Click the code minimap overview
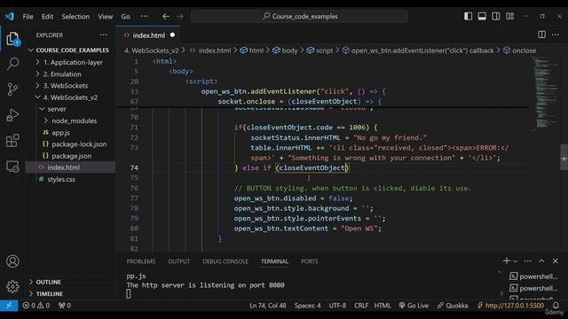568x319 pixels. [546, 93]
